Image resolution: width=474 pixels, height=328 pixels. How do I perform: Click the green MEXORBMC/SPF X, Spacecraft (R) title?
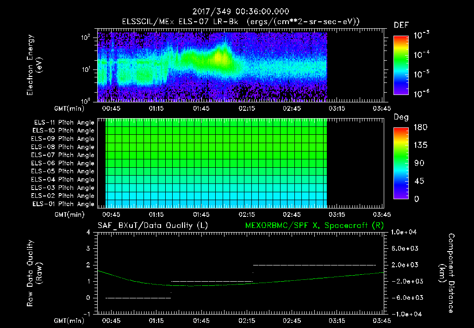pyautogui.click(x=314, y=226)
